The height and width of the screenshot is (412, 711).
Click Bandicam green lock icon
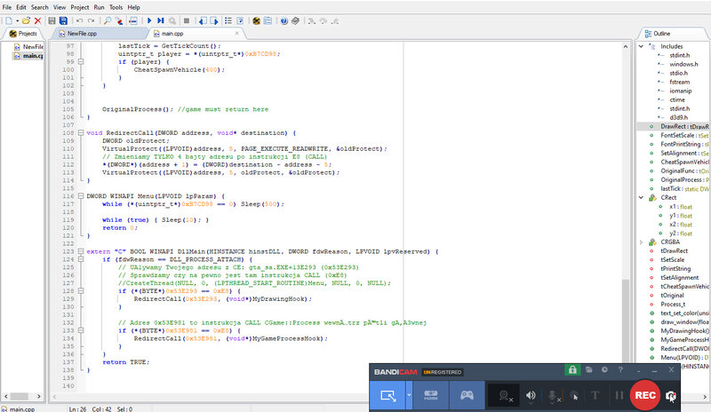[572, 370]
